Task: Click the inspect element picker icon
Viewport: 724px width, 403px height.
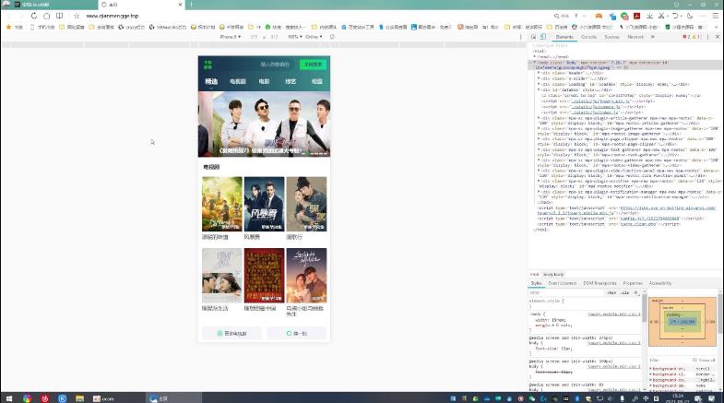Action: (535, 37)
